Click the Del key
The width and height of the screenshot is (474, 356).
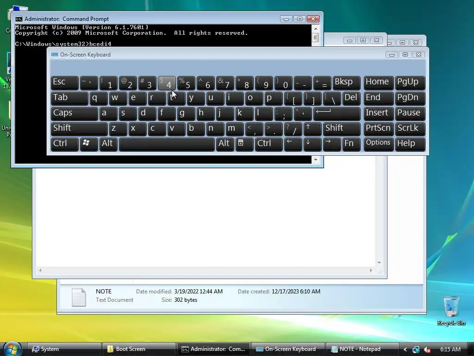coord(351,98)
